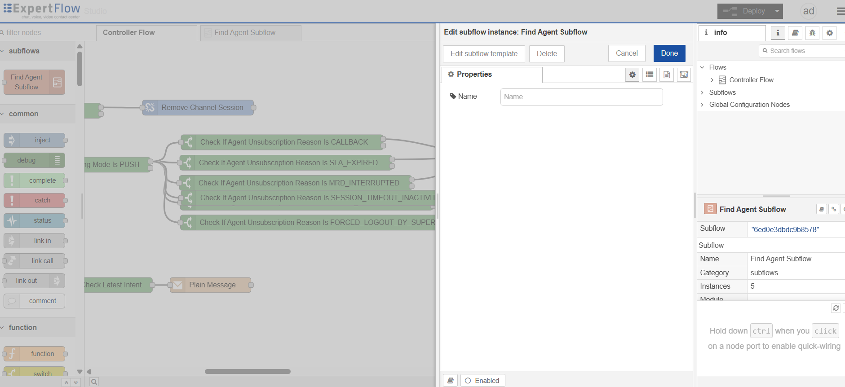This screenshot has height=387, width=845.
Task: Open node appearance settings tab
Action: (x=684, y=75)
